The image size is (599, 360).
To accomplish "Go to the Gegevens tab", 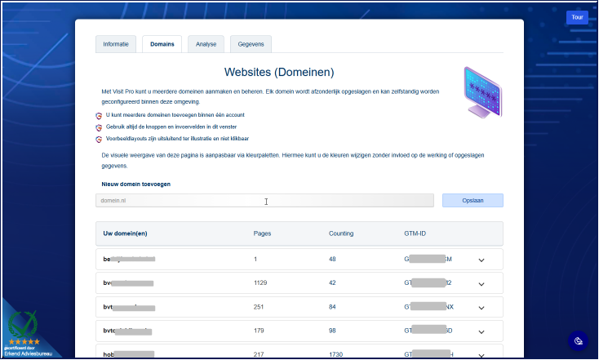I will [x=251, y=44].
